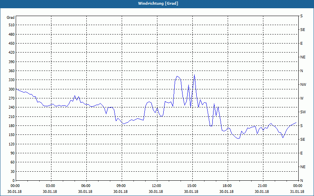Select the 31.01.18 date label

pos(297,192)
